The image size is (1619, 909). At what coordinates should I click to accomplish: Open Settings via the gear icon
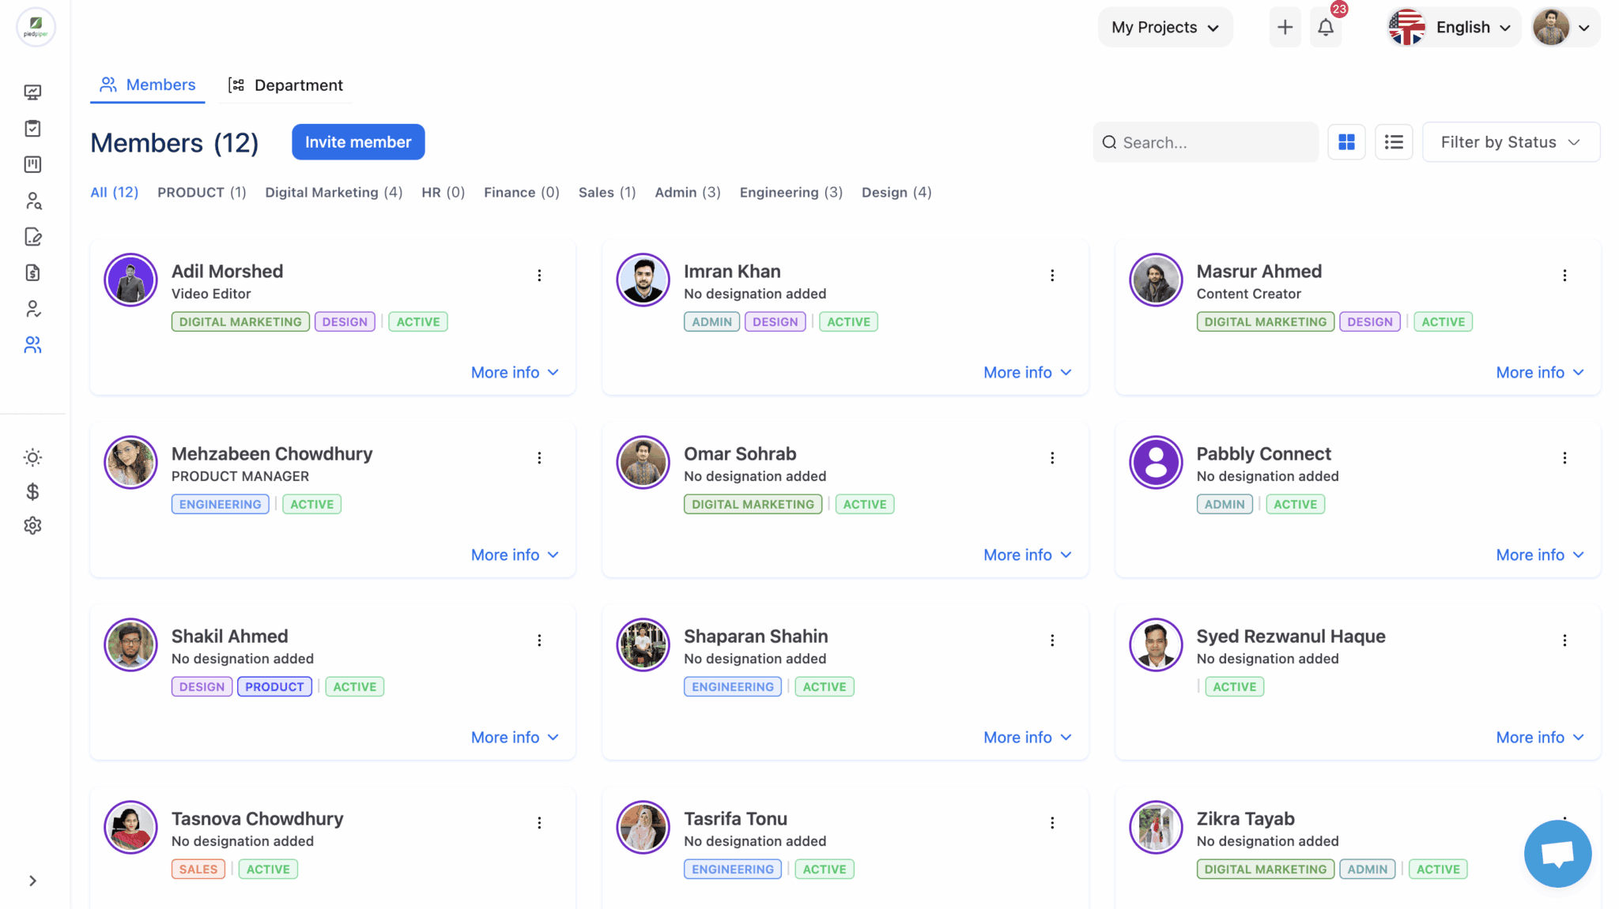click(32, 525)
